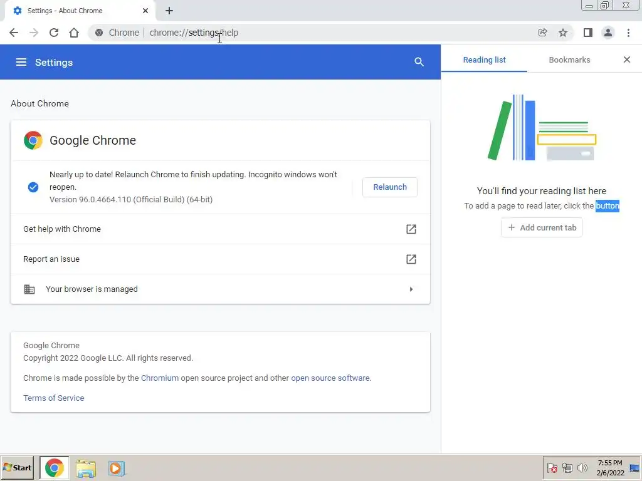The image size is (642, 481).
Task: Open external link icon for Report an issue
Action: (x=411, y=259)
